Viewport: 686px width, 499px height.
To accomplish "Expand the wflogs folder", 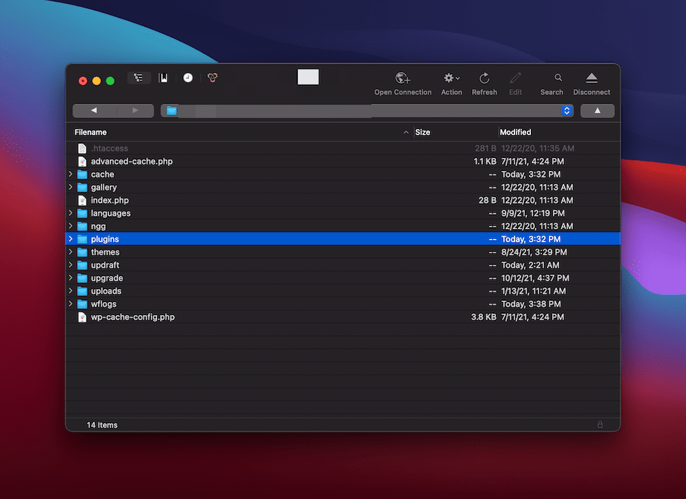I will (x=71, y=304).
